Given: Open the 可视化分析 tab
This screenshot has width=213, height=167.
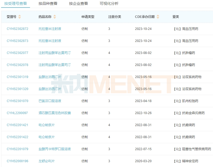Looking at the screenshot, I should [109, 3].
